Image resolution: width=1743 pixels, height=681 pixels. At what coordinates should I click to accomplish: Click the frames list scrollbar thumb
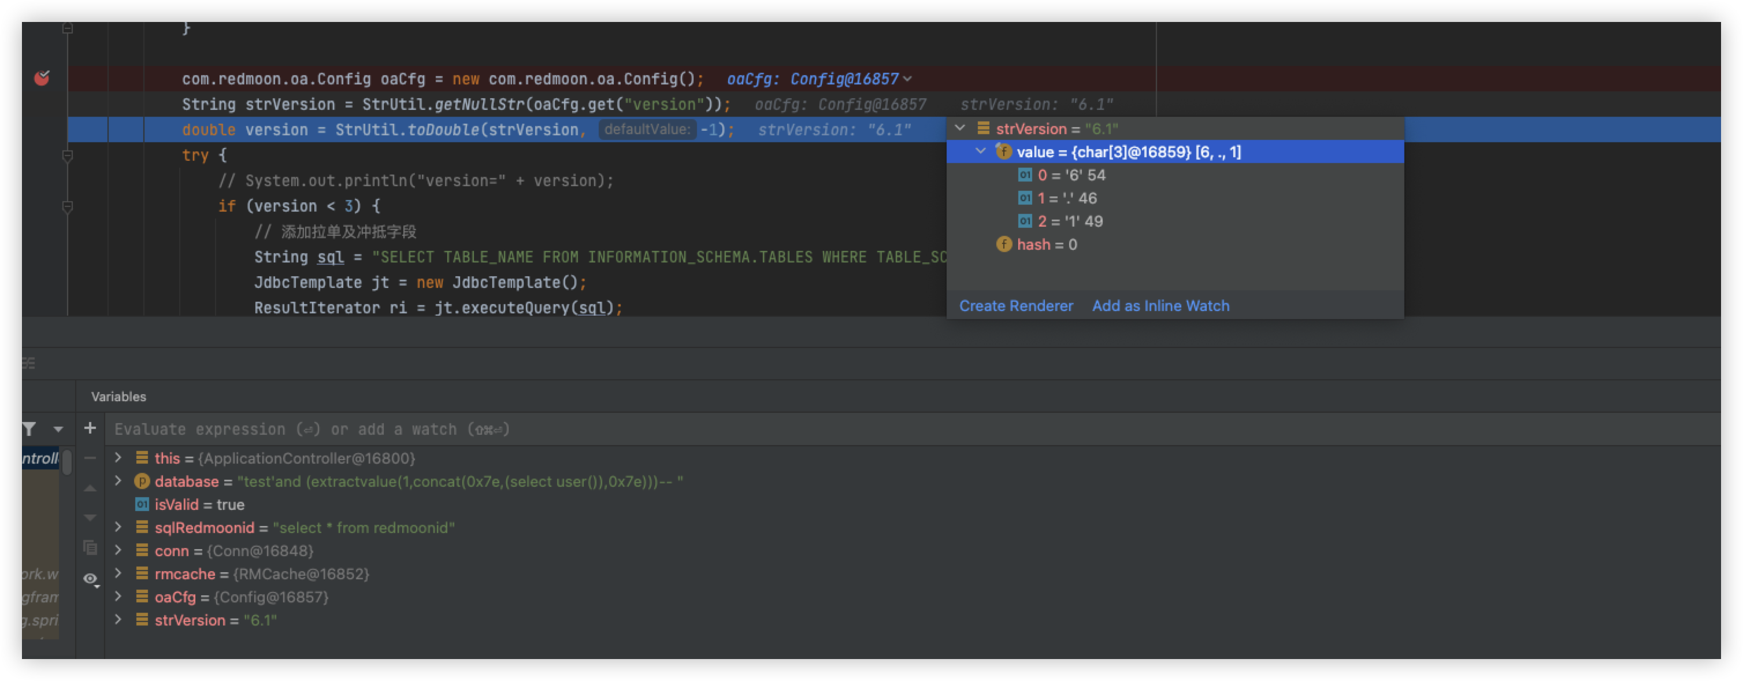point(66,462)
